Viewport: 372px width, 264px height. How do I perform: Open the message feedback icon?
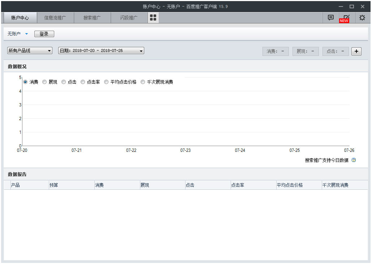[x=330, y=18]
